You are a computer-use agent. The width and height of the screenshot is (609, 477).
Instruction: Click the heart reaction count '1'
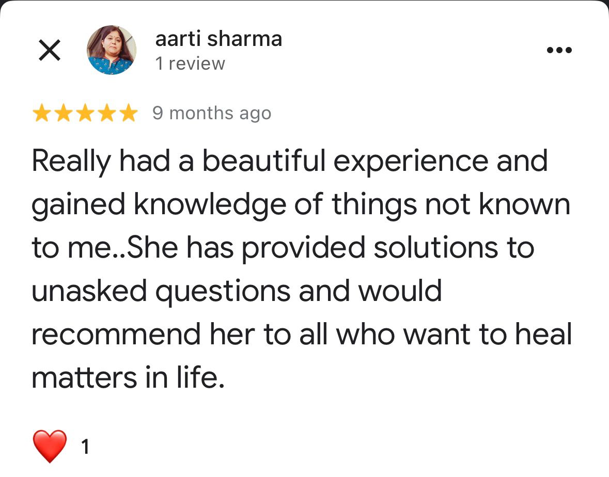85,447
